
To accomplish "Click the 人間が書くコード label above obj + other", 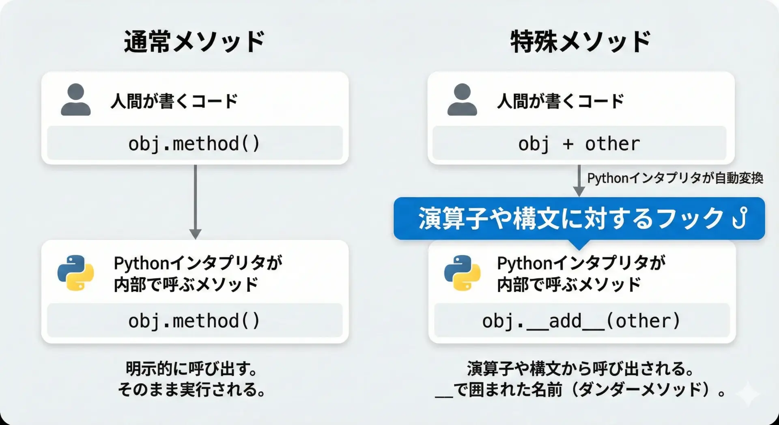I will pos(560,101).
